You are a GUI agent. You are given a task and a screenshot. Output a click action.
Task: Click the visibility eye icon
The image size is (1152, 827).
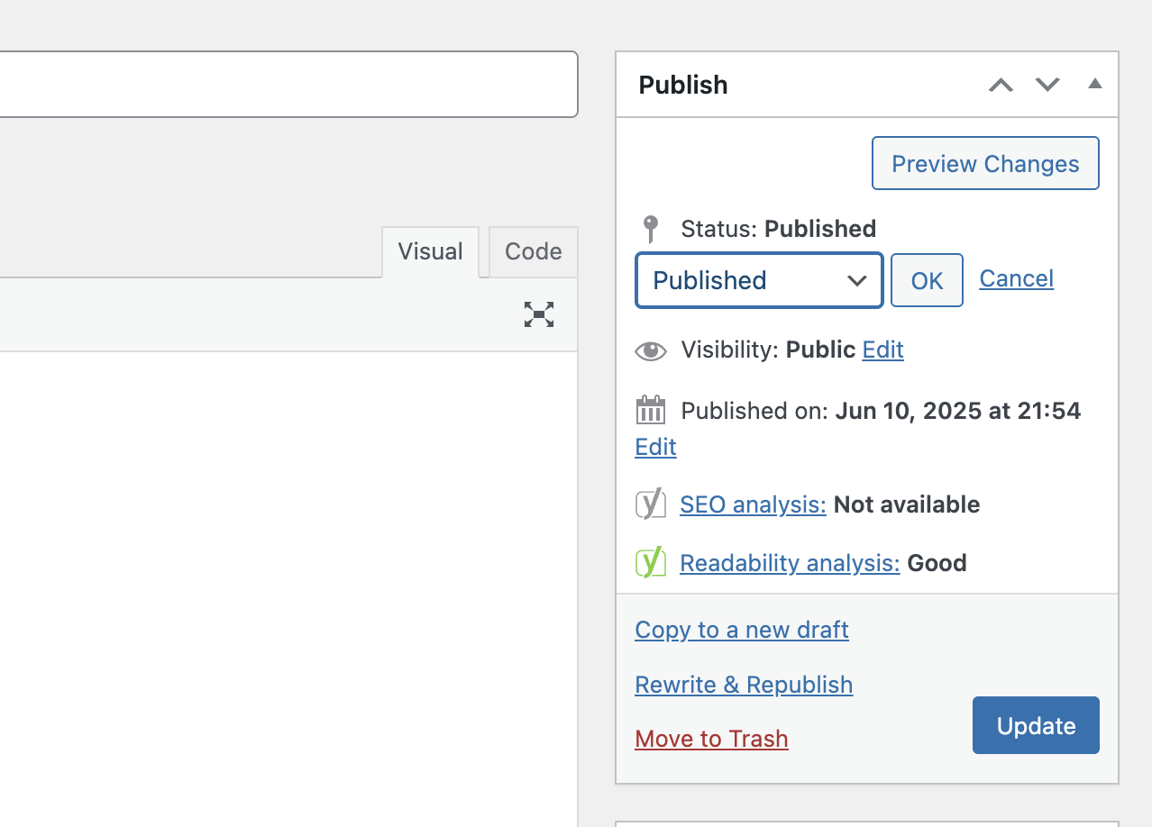click(651, 350)
